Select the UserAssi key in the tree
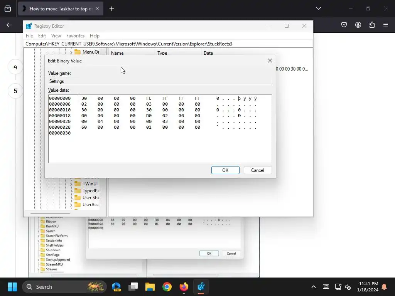 tap(91, 205)
